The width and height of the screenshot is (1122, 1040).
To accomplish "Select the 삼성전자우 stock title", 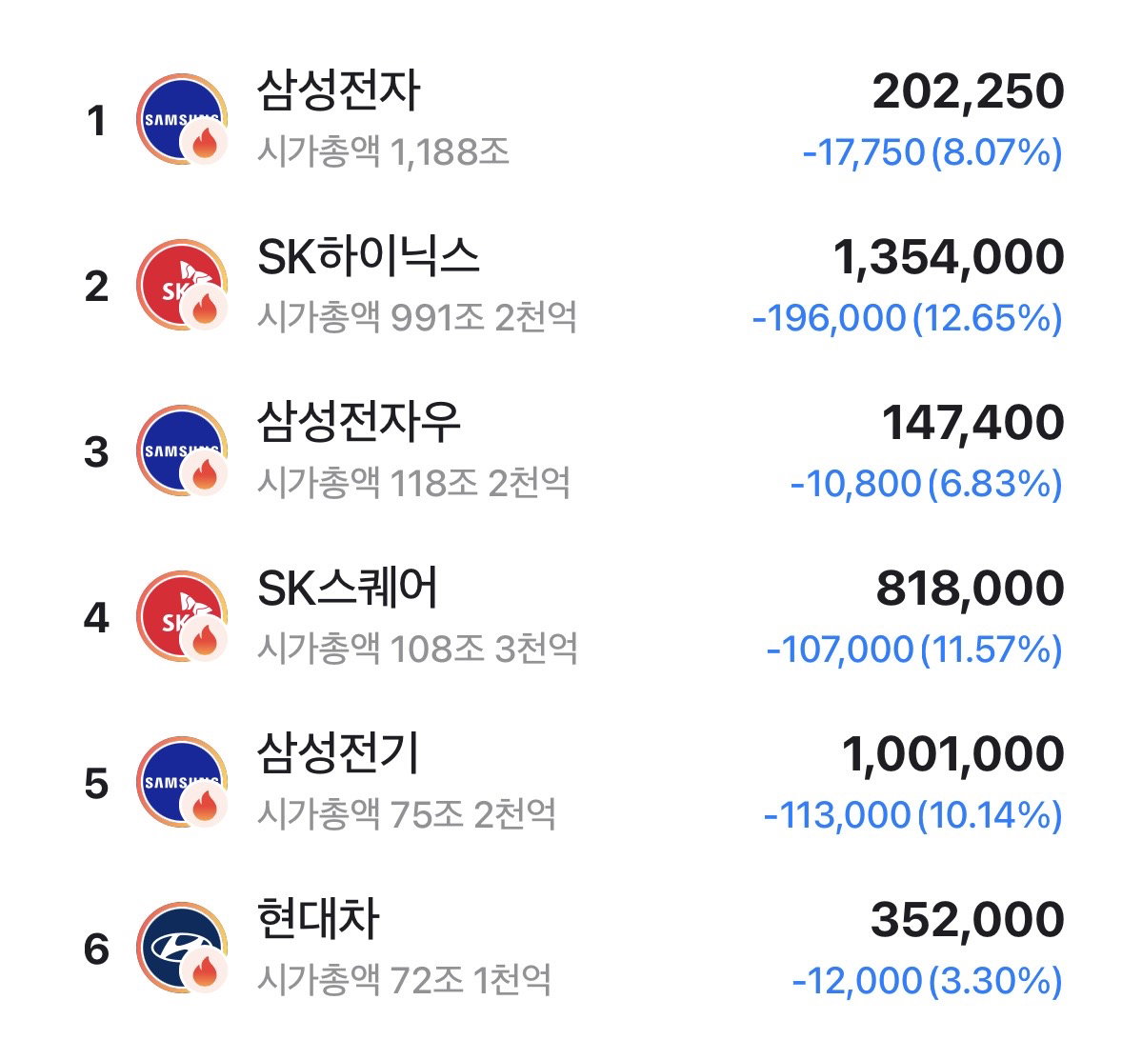I will (x=358, y=422).
